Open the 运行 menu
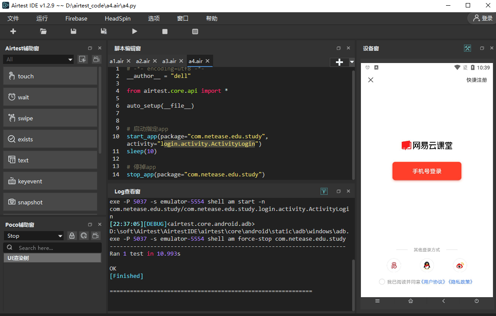This screenshot has height=316, width=496. (x=42, y=18)
